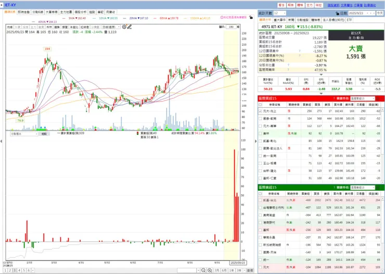Click the next-date arrow in date field
This screenshot has width=385, height=274.
point(374,13)
